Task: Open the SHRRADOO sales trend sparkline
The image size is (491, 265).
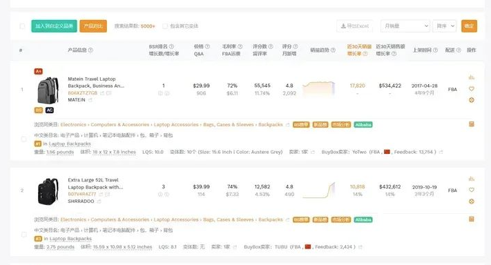Action: (x=319, y=190)
